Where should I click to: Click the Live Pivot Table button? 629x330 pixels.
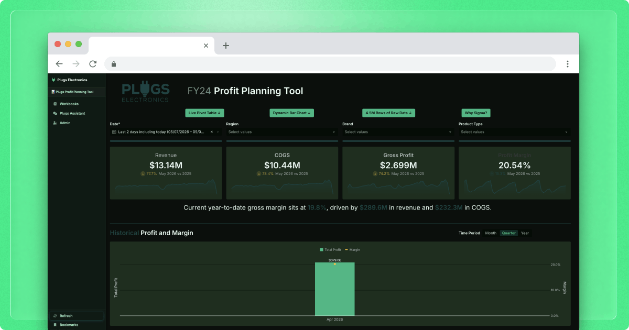pyautogui.click(x=205, y=113)
